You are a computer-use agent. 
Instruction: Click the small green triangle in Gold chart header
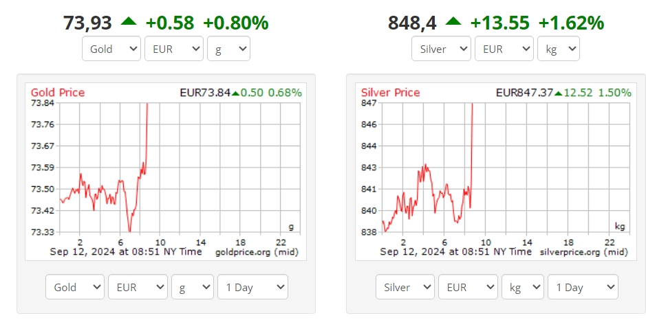tap(235, 94)
